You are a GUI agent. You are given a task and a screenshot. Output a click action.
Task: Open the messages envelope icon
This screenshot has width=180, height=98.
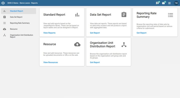click(163, 3)
